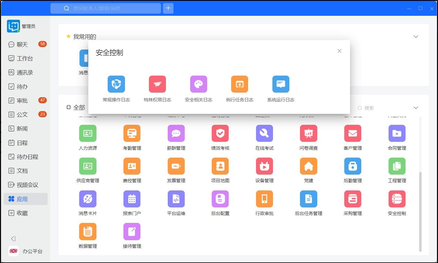Switch to 聊天 in the sidebar
The height and width of the screenshot is (263, 438).
[22, 45]
